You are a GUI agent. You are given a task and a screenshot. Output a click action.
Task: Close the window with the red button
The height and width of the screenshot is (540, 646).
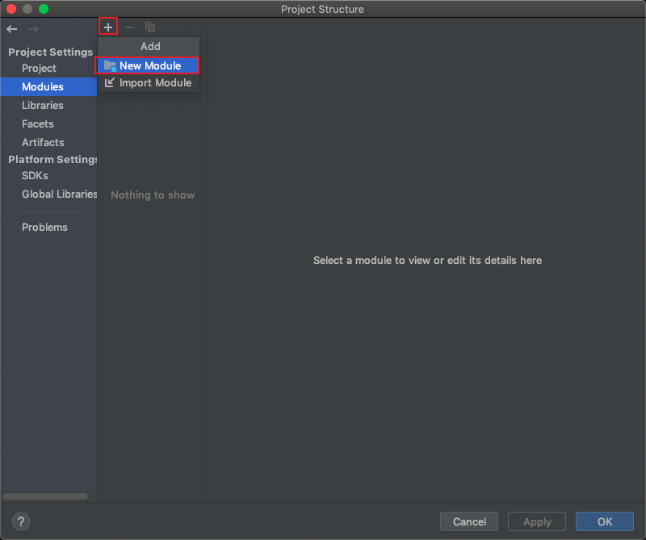coord(11,9)
